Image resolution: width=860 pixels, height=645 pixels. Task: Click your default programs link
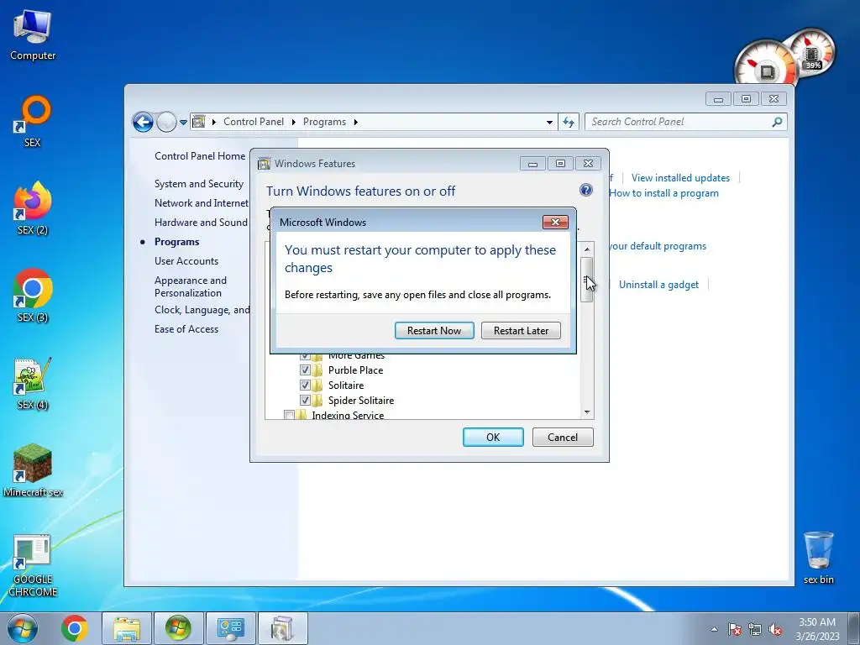click(x=658, y=246)
